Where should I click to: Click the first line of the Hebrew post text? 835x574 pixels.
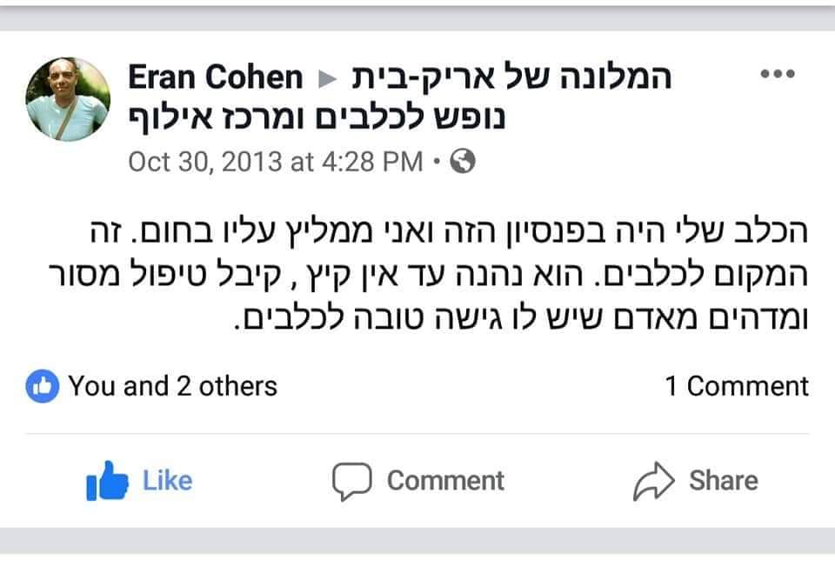coord(444,232)
